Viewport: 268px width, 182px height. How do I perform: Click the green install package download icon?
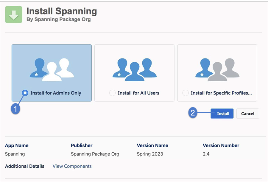point(14,15)
